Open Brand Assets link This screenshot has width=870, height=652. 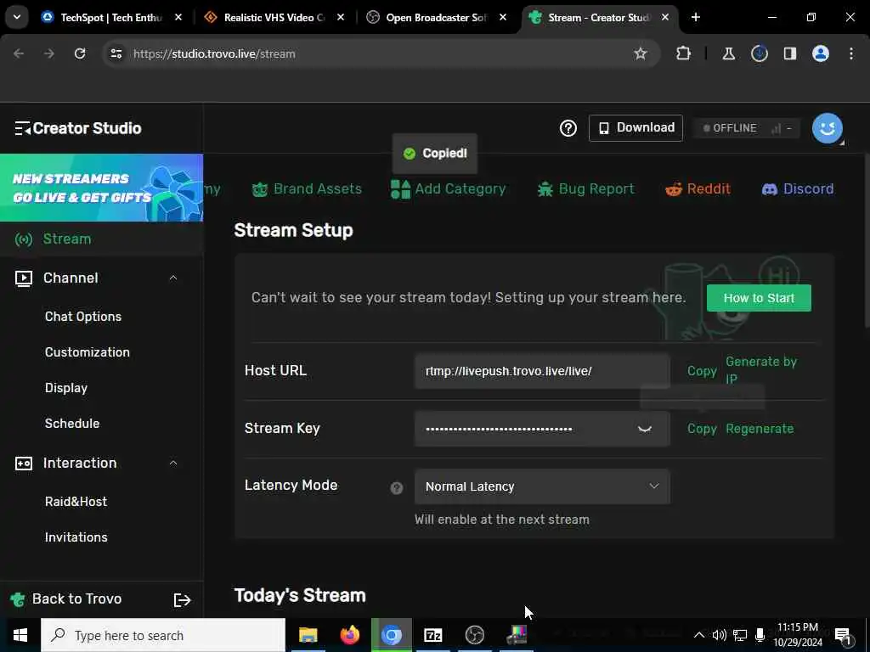coord(306,189)
